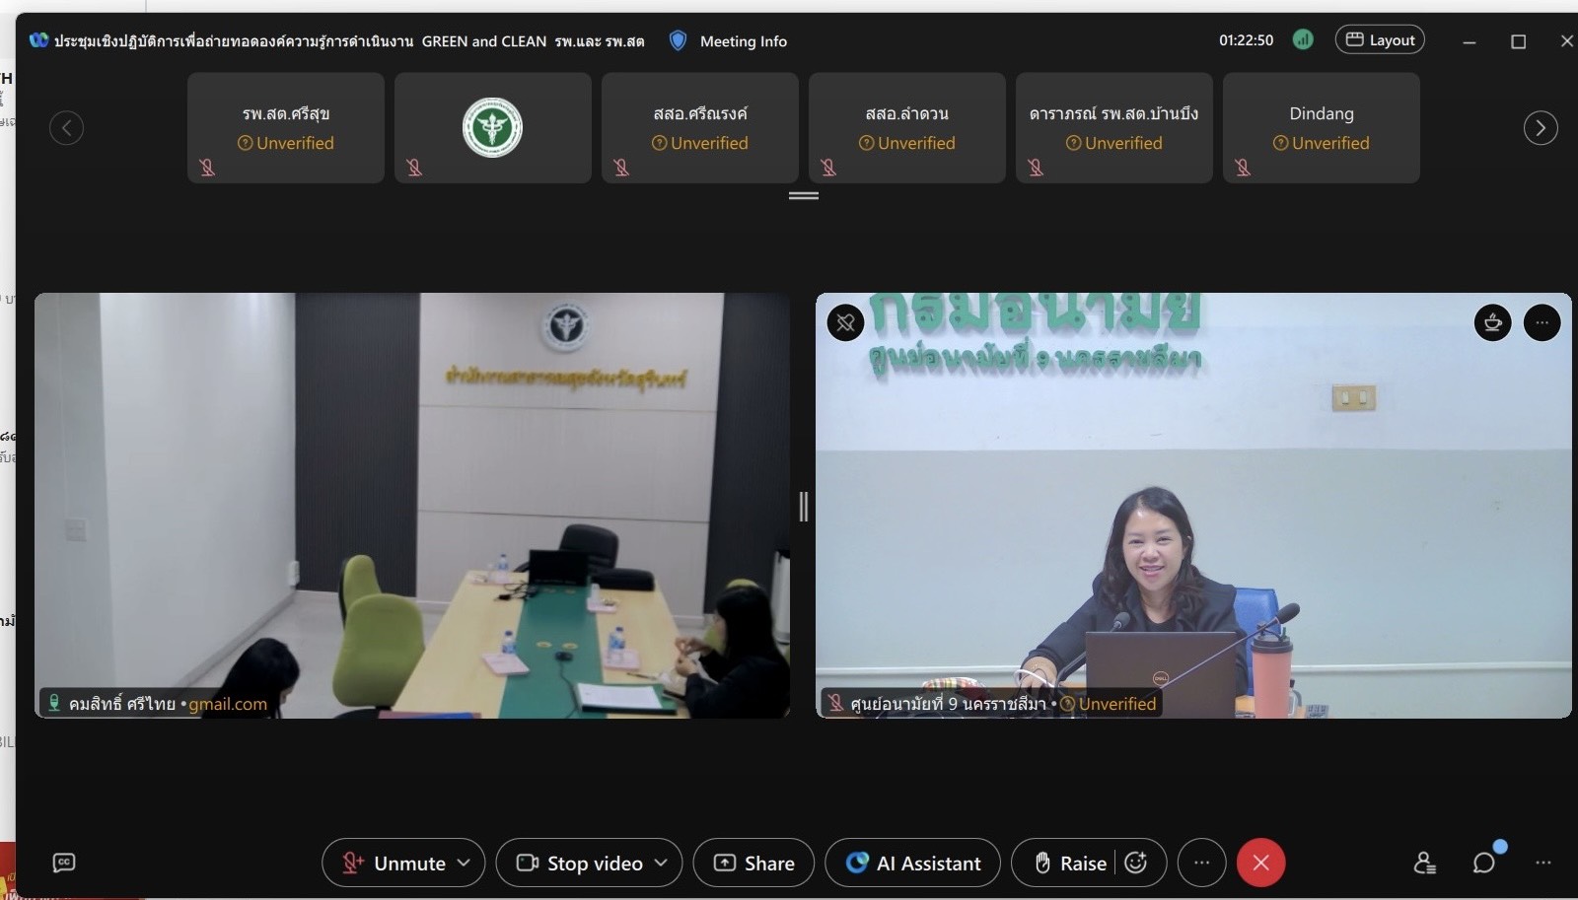Unmute the microphone
Viewport: 1578px width, 900px height.
pyautogui.click(x=394, y=863)
